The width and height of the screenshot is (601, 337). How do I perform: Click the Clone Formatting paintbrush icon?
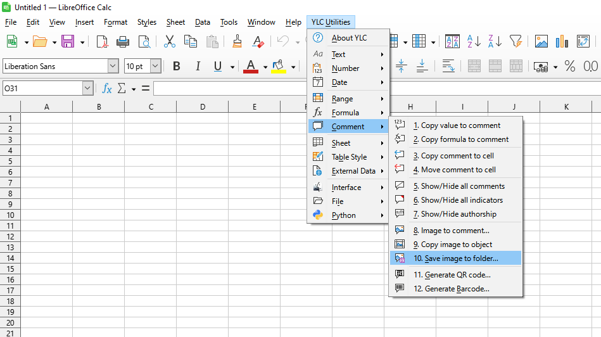click(x=237, y=42)
